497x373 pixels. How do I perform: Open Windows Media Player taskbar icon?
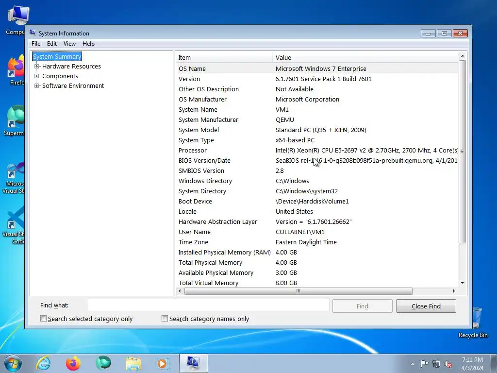point(163,363)
